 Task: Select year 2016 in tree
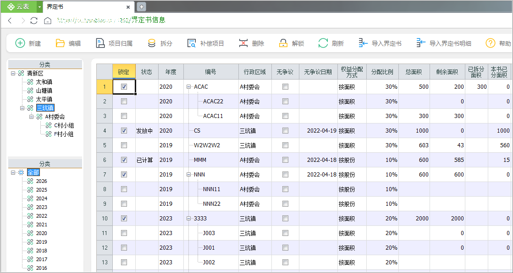tap(42, 268)
